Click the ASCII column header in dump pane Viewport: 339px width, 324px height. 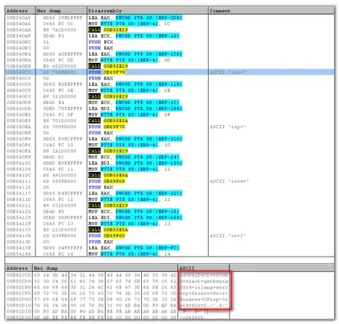(x=204, y=268)
